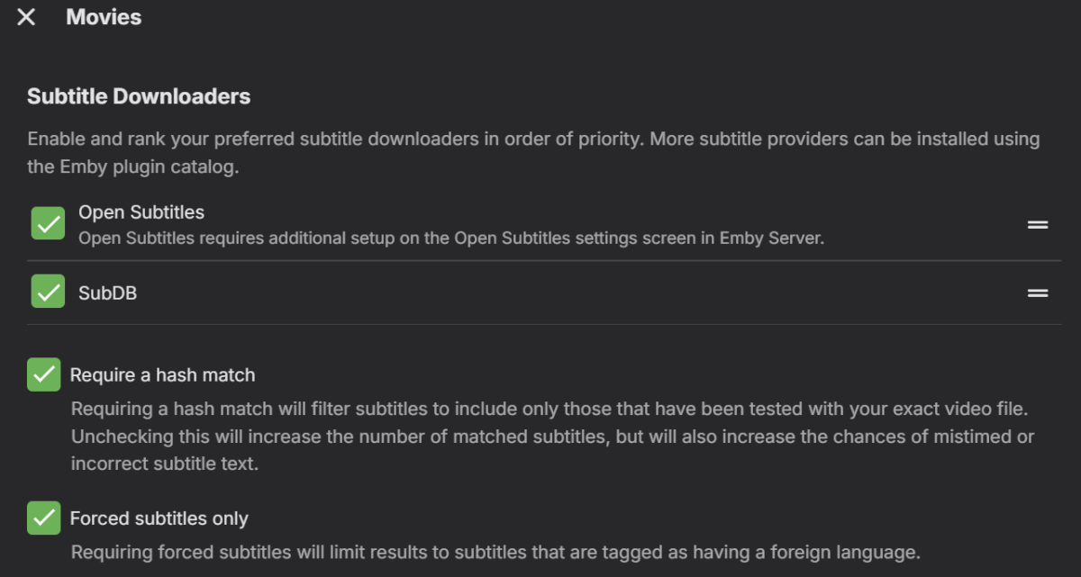
Task: Click the X icon in the header
Action: (x=25, y=16)
